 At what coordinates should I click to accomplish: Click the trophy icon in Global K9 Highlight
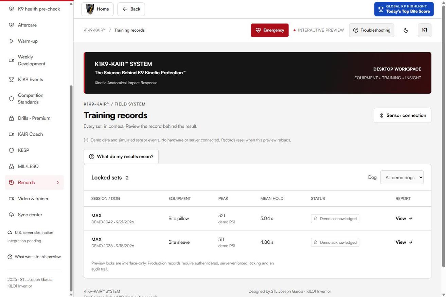click(381, 9)
